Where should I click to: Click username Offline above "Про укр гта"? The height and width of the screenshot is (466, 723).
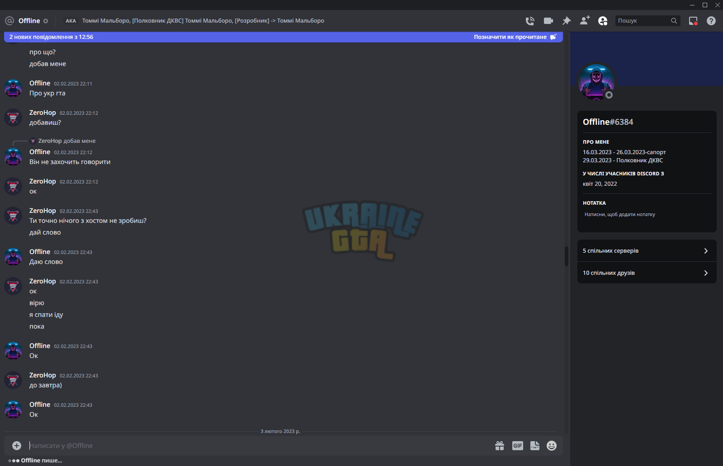[40, 83]
